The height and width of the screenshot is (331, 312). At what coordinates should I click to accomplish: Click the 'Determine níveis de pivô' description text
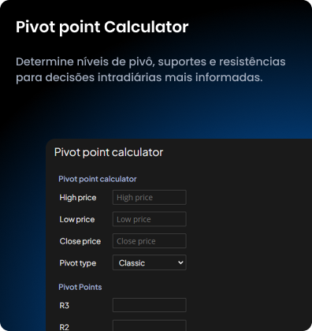86,62
